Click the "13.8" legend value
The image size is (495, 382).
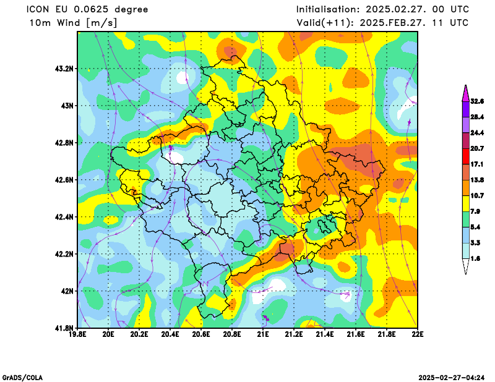[477, 180]
